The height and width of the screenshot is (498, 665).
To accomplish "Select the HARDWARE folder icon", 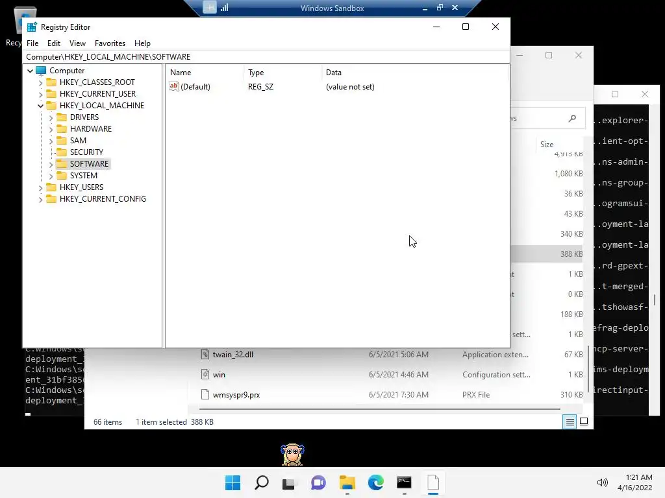I will (62, 128).
